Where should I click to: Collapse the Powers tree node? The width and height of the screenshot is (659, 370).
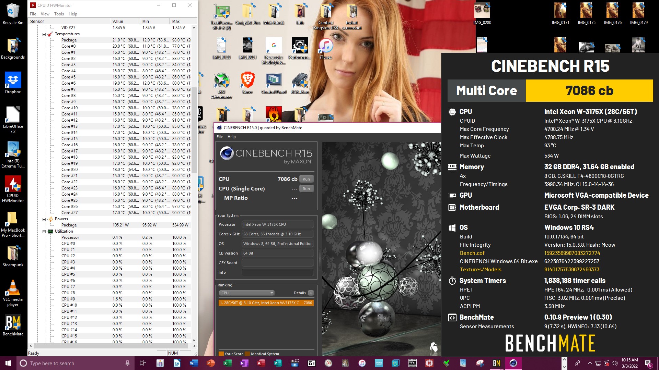point(44,219)
